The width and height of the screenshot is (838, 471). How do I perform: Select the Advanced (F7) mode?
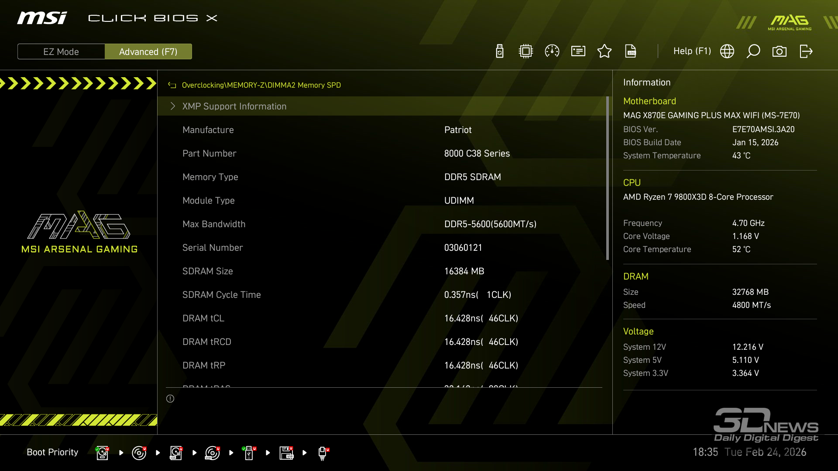148,51
